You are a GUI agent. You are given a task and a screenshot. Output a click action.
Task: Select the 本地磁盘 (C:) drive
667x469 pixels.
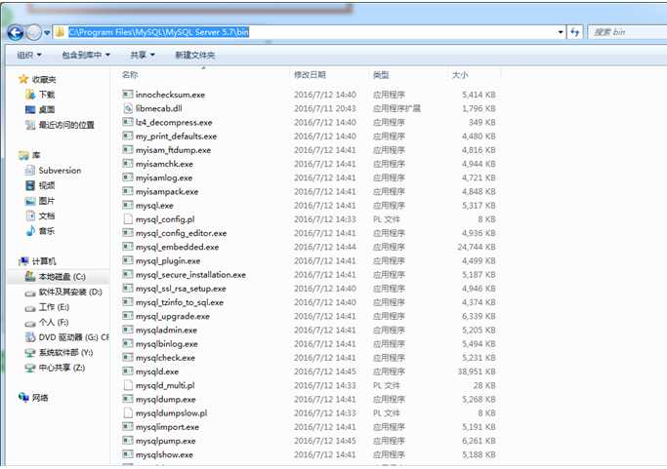[x=63, y=277]
